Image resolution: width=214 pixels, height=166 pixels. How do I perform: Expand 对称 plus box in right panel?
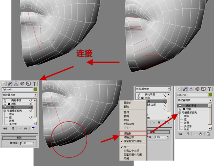click(184, 109)
